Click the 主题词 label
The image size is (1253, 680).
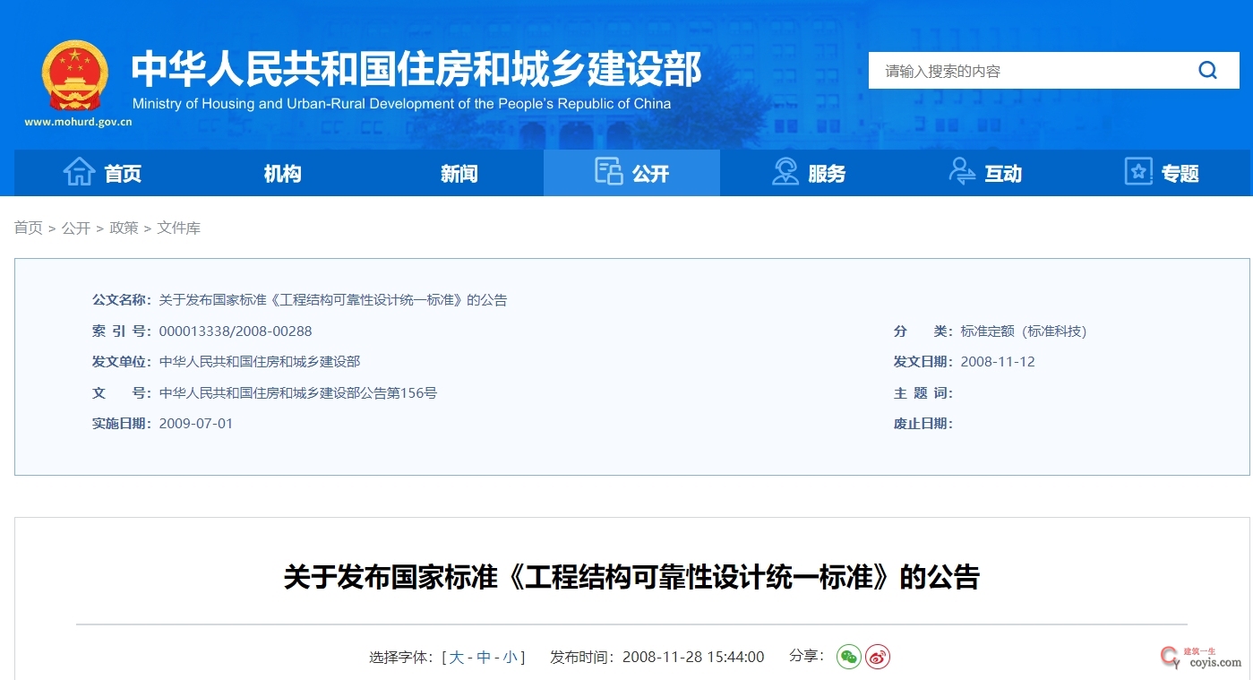[923, 392]
